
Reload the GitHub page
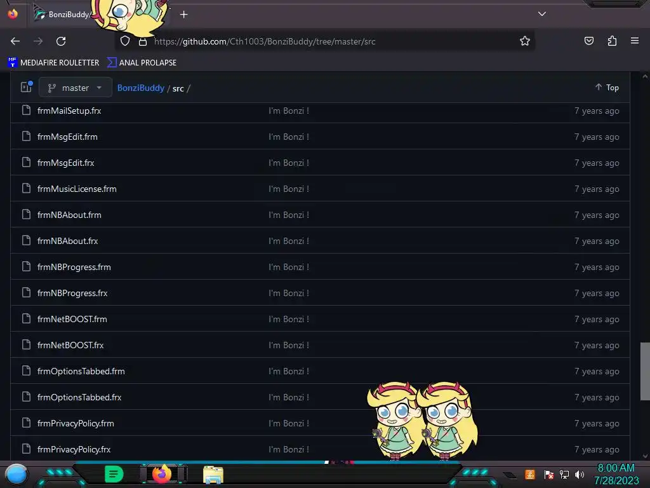61,41
